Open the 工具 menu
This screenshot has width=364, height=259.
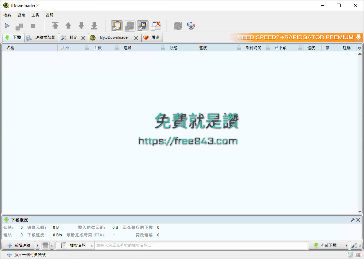[35, 15]
